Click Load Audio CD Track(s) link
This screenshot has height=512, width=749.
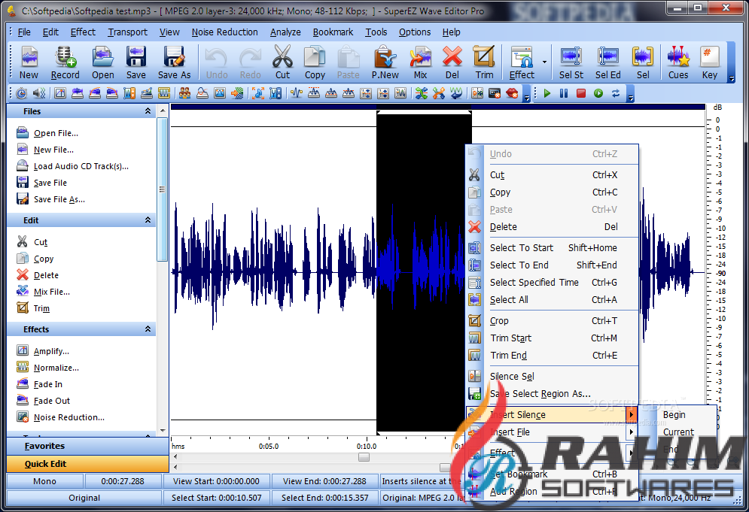(81, 166)
